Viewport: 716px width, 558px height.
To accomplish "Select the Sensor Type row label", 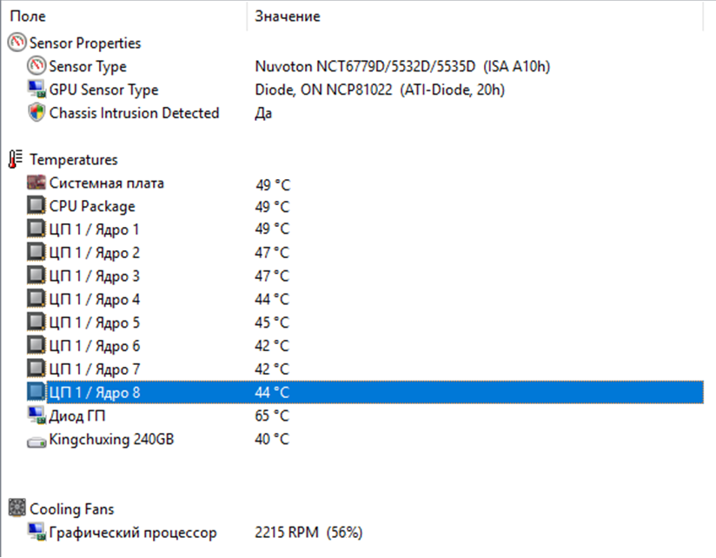I will [x=88, y=67].
